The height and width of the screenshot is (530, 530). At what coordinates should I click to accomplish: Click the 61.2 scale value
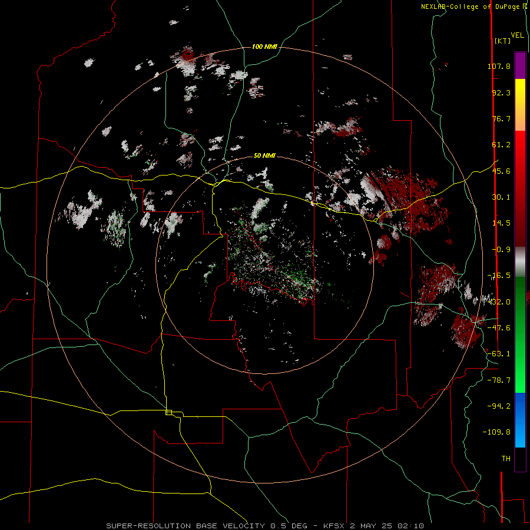[501, 145]
